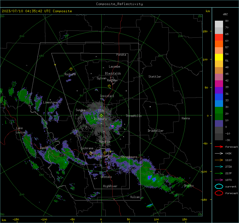Click the yellow diamond marker near RedDeer
The height and width of the screenshot is (223, 239).
[109, 86]
